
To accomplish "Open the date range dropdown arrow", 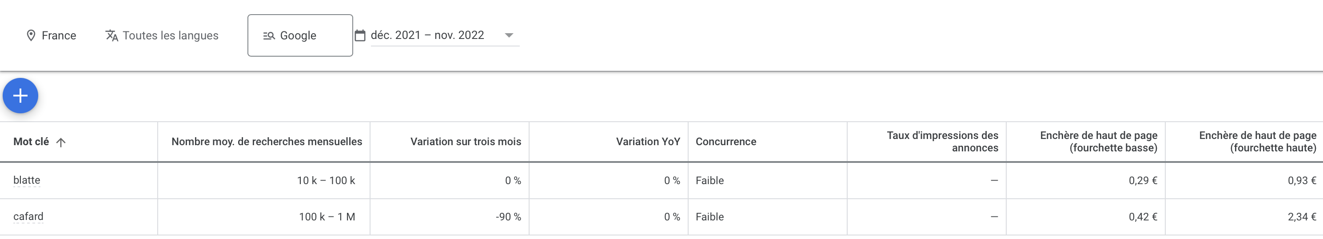I will click(508, 35).
